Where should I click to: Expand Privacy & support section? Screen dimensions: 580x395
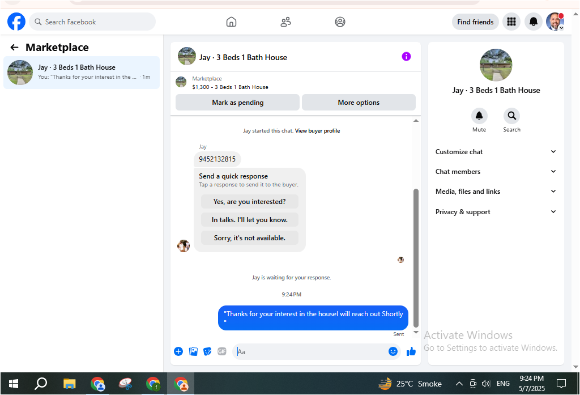pos(496,212)
